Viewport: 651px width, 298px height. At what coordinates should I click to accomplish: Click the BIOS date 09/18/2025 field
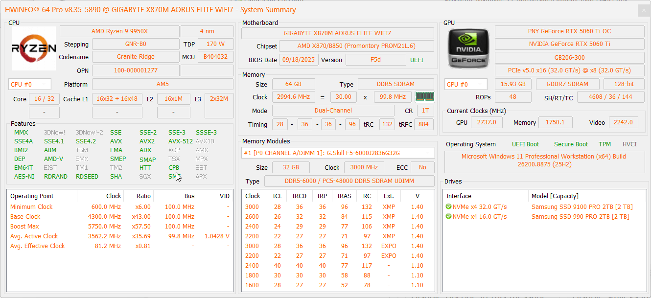click(299, 60)
